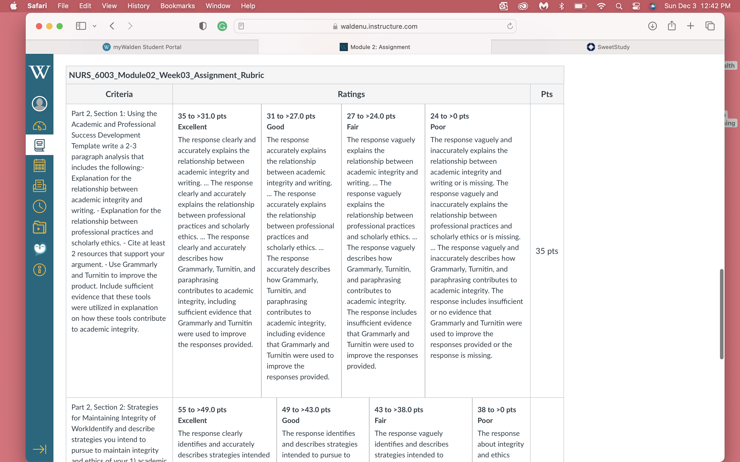Open sidebar options dropdown chevron

[95, 26]
